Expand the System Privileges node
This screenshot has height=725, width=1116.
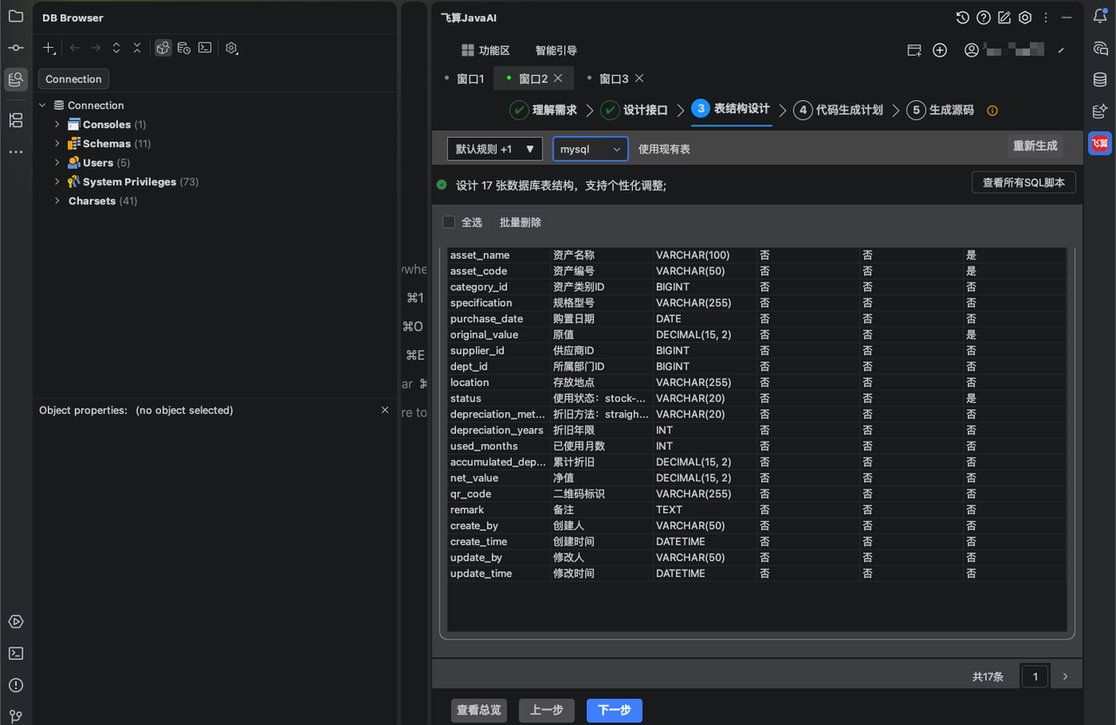[58, 182]
